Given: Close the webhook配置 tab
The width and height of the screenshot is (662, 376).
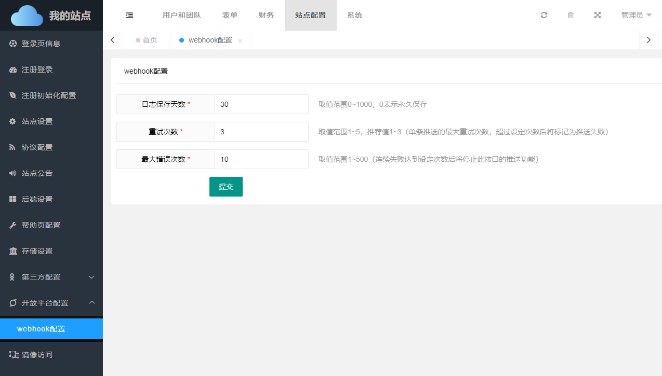Looking at the screenshot, I should tap(240, 40).
